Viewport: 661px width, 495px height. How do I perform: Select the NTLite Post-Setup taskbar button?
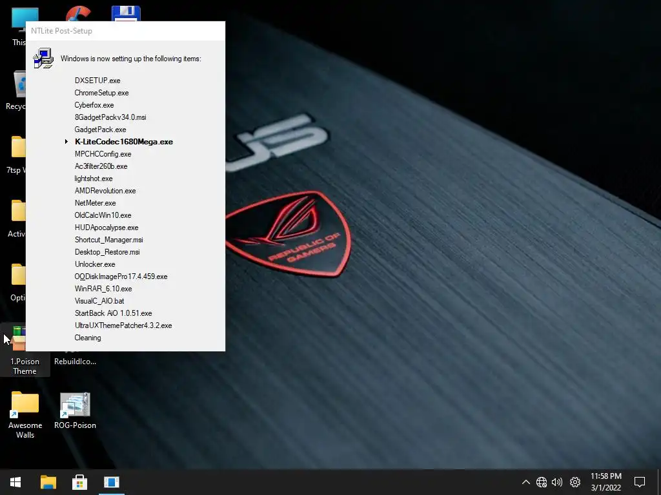[112, 482]
